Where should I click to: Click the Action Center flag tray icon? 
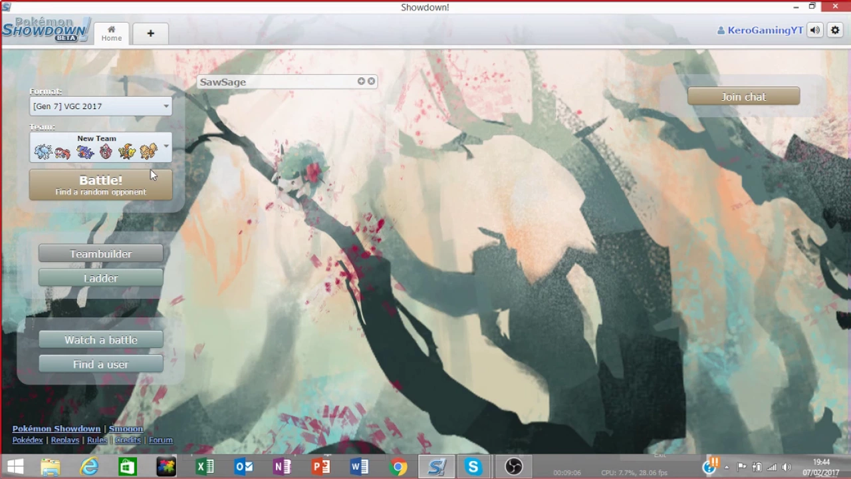[x=742, y=468]
